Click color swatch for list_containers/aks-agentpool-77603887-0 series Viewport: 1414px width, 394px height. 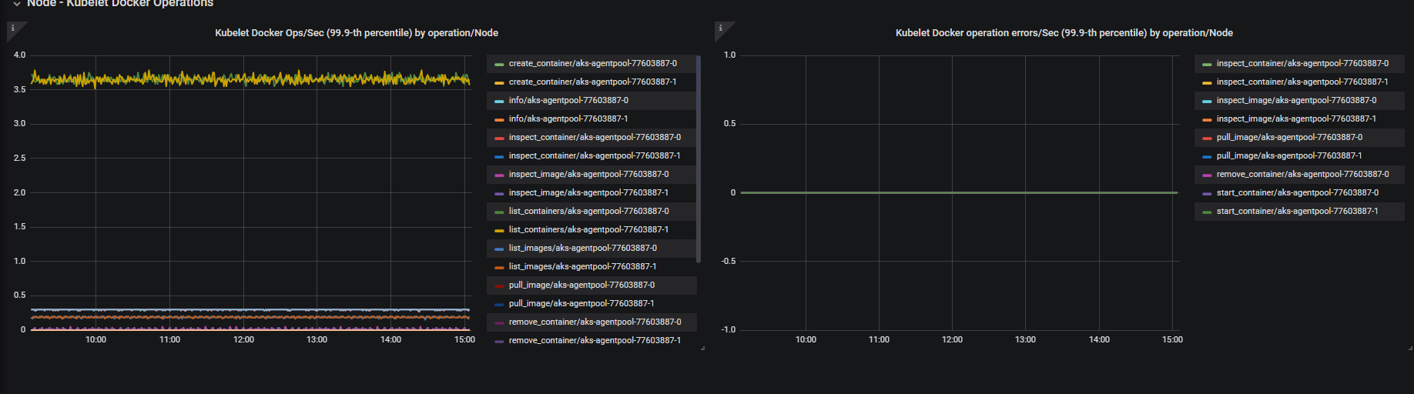(x=499, y=212)
